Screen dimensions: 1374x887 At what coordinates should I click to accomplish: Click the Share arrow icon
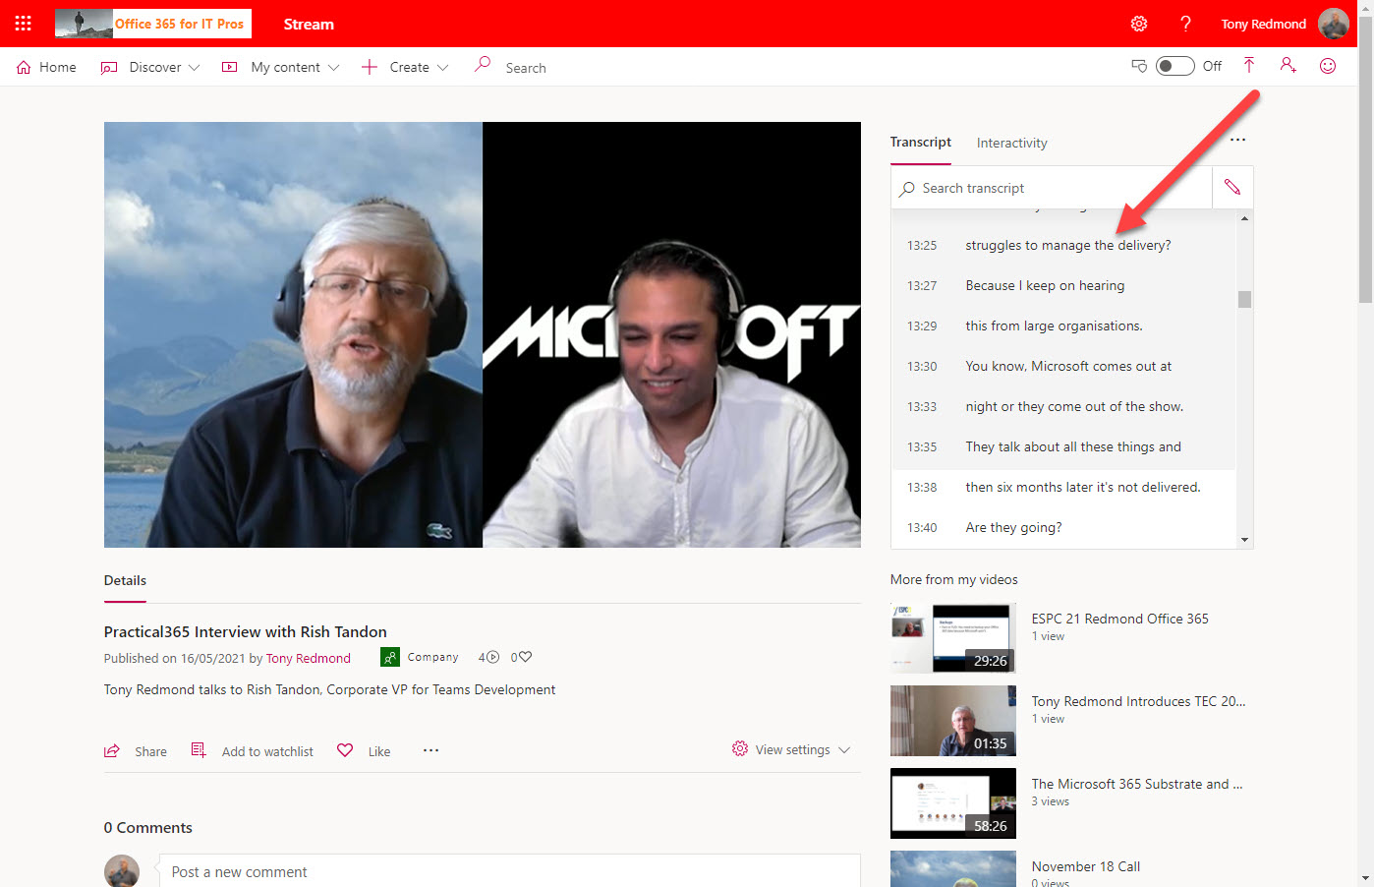tap(112, 751)
